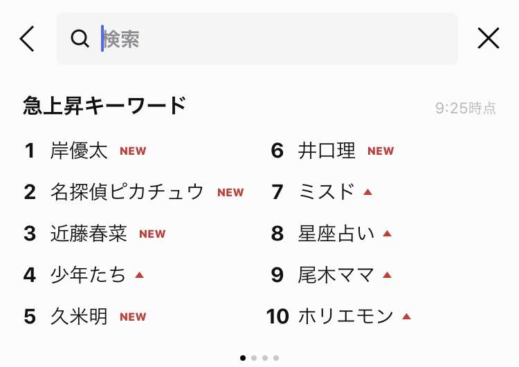Clear search with the X icon

pyautogui.click(x=489, y=38)
